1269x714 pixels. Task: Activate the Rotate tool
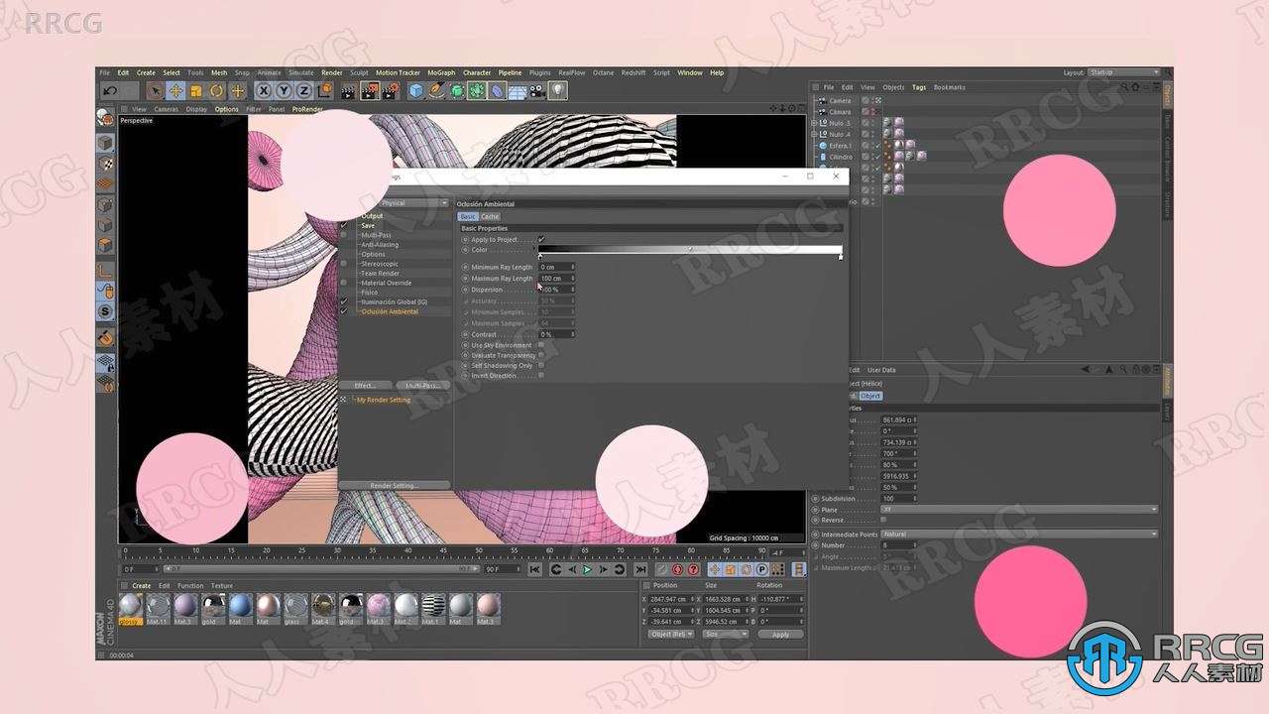pyautogui.click(x=217, y=91)
